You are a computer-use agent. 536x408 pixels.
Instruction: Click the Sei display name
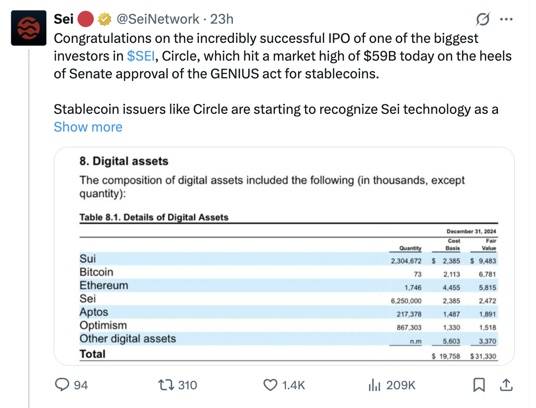(x=64, y=19)
